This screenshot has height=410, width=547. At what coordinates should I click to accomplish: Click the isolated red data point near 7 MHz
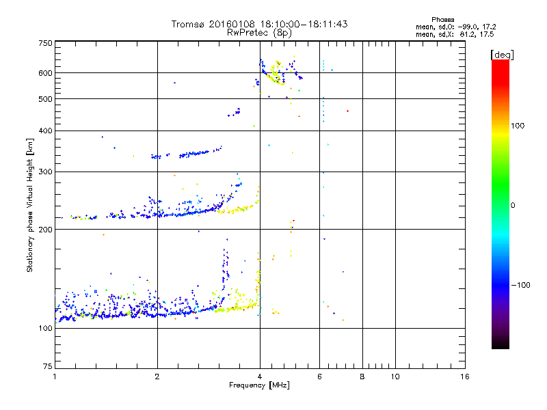[347, 111]
